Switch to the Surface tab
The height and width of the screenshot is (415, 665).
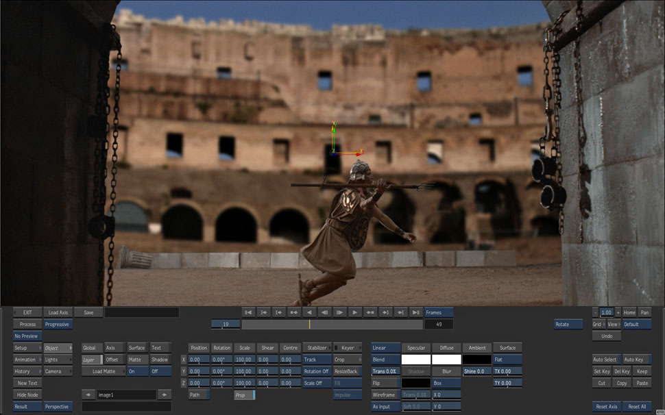click(136, 348)
